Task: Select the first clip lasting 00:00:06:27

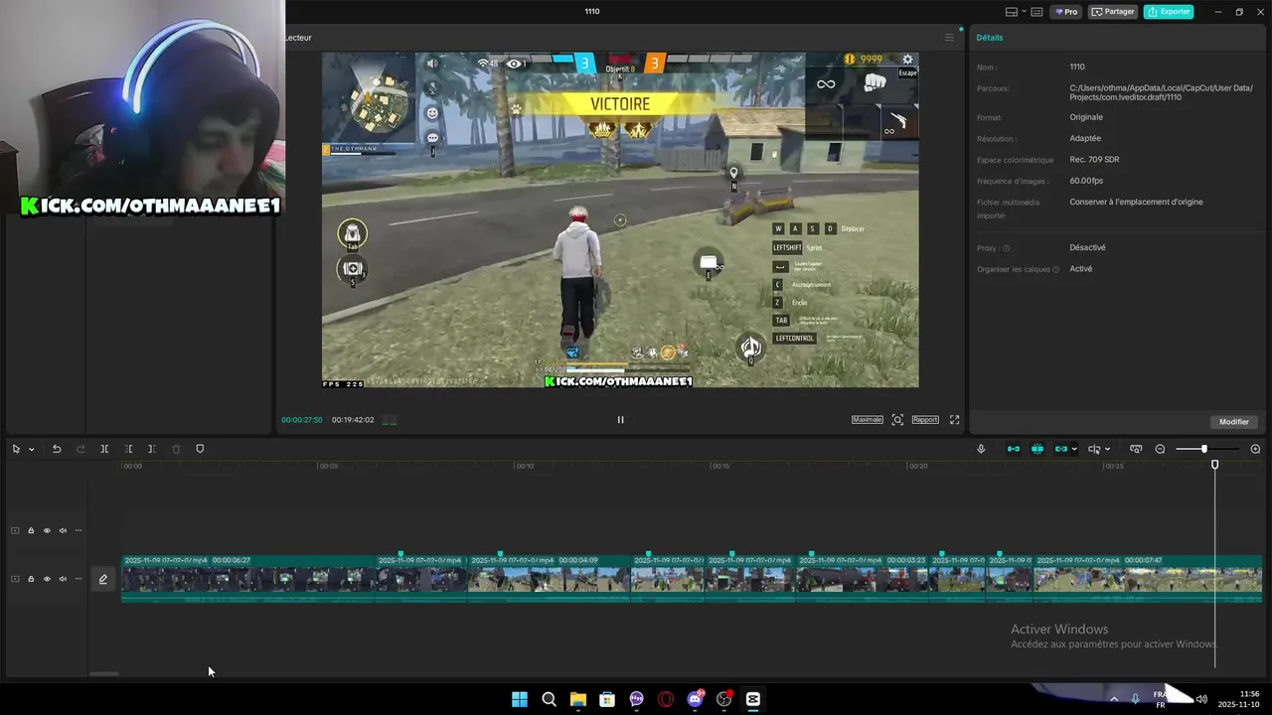Action: (247, 579)
